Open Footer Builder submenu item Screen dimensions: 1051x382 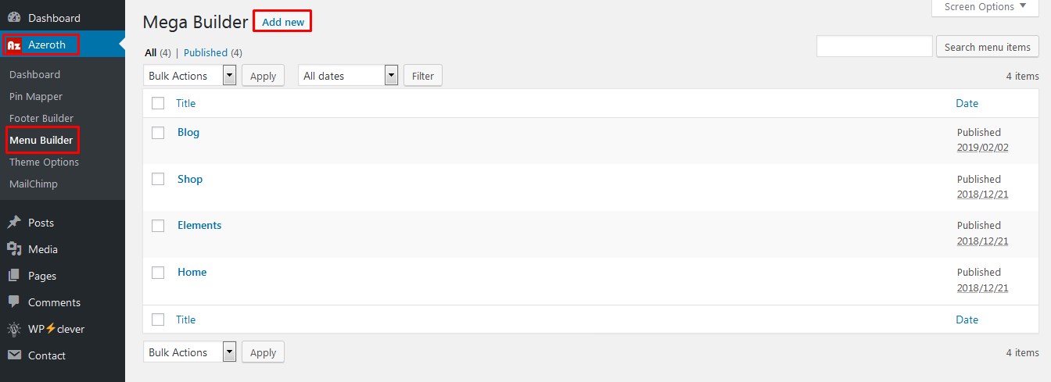coord(41,118)
